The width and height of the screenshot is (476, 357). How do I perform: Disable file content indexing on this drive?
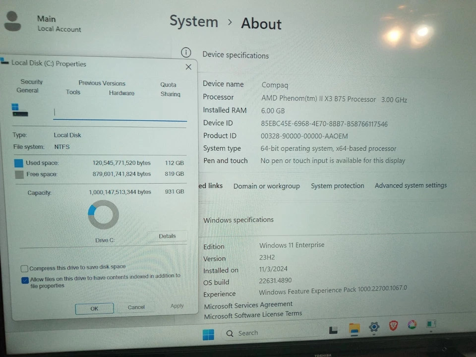pos(25,281)
